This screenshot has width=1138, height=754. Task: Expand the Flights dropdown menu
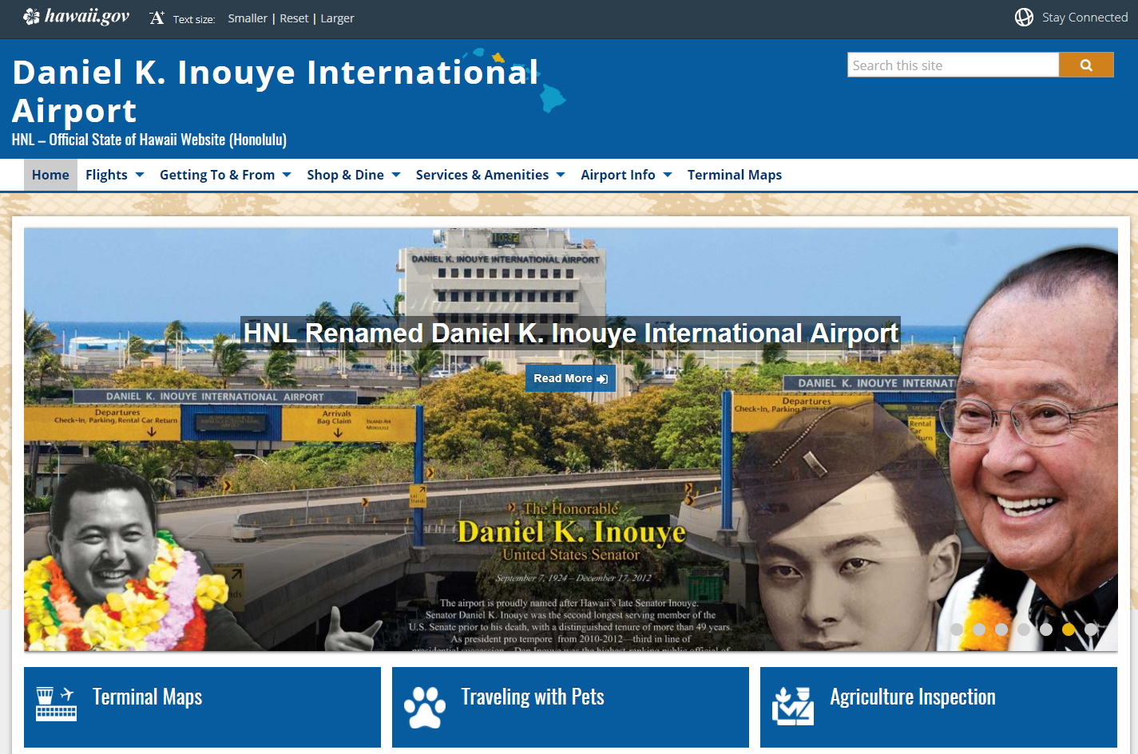pyautogui.click(x=114, y=175)
